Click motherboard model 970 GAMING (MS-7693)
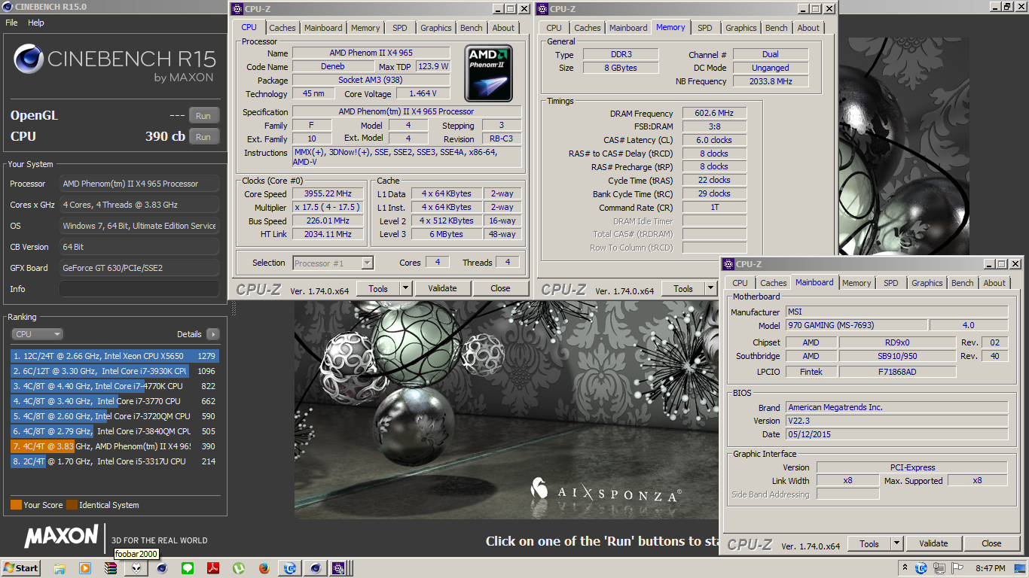Viewport: 1029px width, 578px height. (856, 325)
